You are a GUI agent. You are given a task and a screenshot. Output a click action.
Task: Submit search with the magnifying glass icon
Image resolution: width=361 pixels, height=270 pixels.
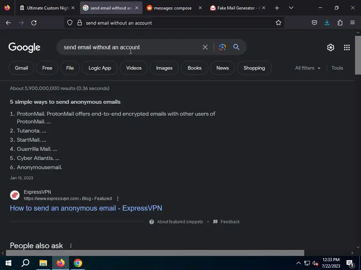(236, 47)
